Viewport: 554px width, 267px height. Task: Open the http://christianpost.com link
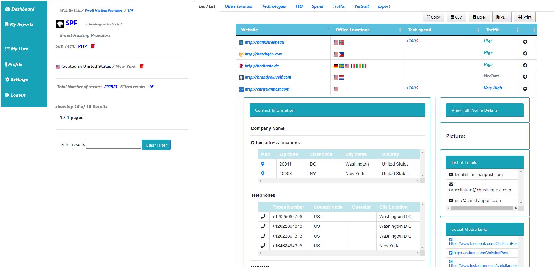pos(267,89)
